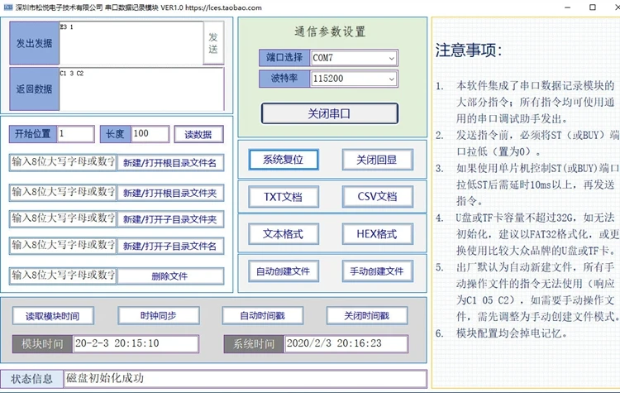Click the 系统时间 field showing 2020/2/3 20:16:23
This screenshot has height=393, width=620.
[346, 343]
